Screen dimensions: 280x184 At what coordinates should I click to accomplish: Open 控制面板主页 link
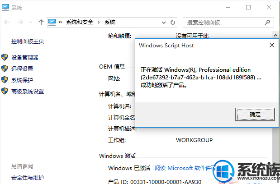[x=28, y=41]
